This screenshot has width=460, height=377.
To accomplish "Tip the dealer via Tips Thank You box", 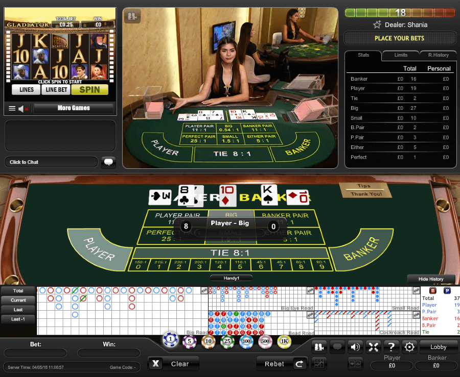I will (x=365, y=190).
